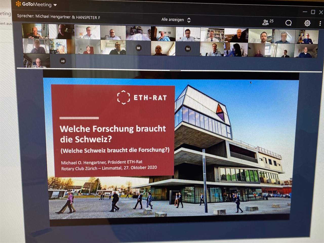Click the Rotary Club Zürich – Limmattal date line
This screenshot has width=324, height=243.
(x=109, y=168)
